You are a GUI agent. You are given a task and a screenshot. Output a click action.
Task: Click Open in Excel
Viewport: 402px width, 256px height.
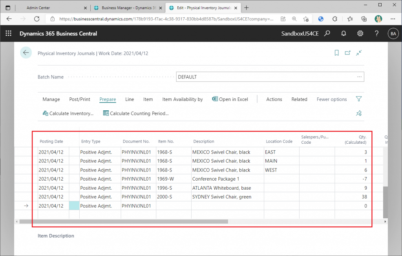coord(230,99)
